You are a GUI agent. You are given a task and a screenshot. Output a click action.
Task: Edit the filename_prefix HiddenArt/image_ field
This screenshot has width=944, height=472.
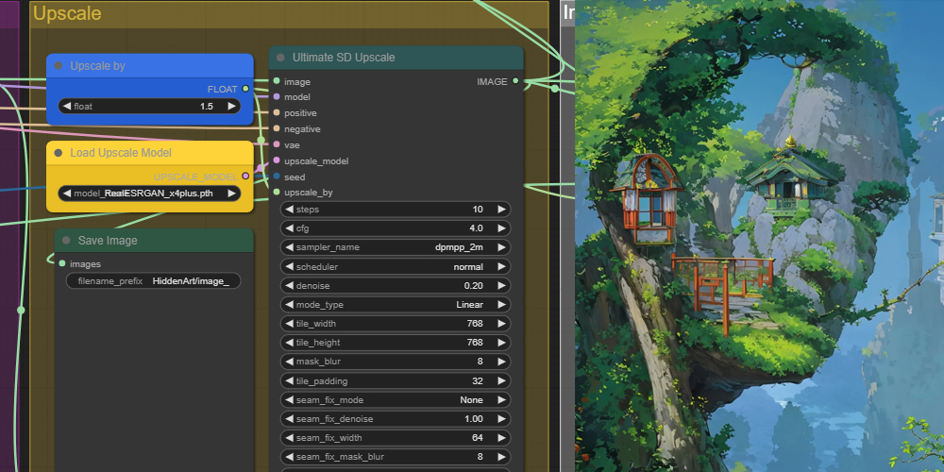click(153, 281)
